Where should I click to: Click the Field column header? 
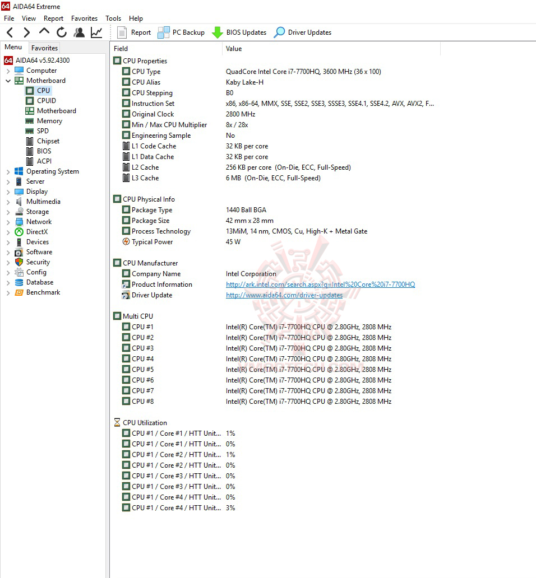[166, 49]
